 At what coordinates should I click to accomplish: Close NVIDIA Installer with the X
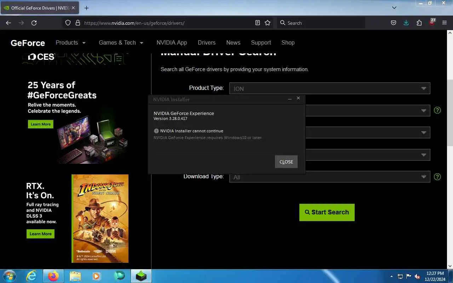[298, 98]
